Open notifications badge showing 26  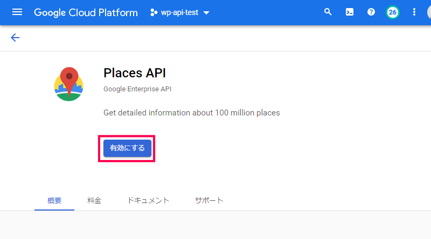[393, 12]
